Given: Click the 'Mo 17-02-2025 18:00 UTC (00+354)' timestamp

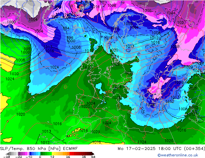Looking at the screenshot, I should [x=161, y=148].
